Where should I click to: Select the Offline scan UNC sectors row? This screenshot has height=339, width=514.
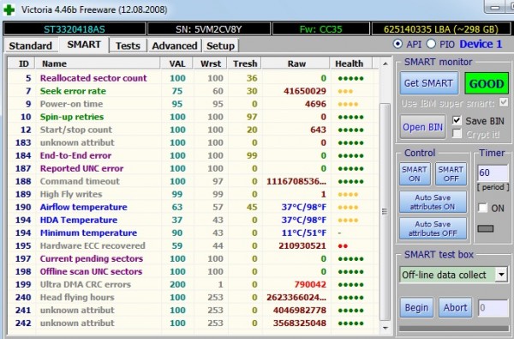click(194, 271)
